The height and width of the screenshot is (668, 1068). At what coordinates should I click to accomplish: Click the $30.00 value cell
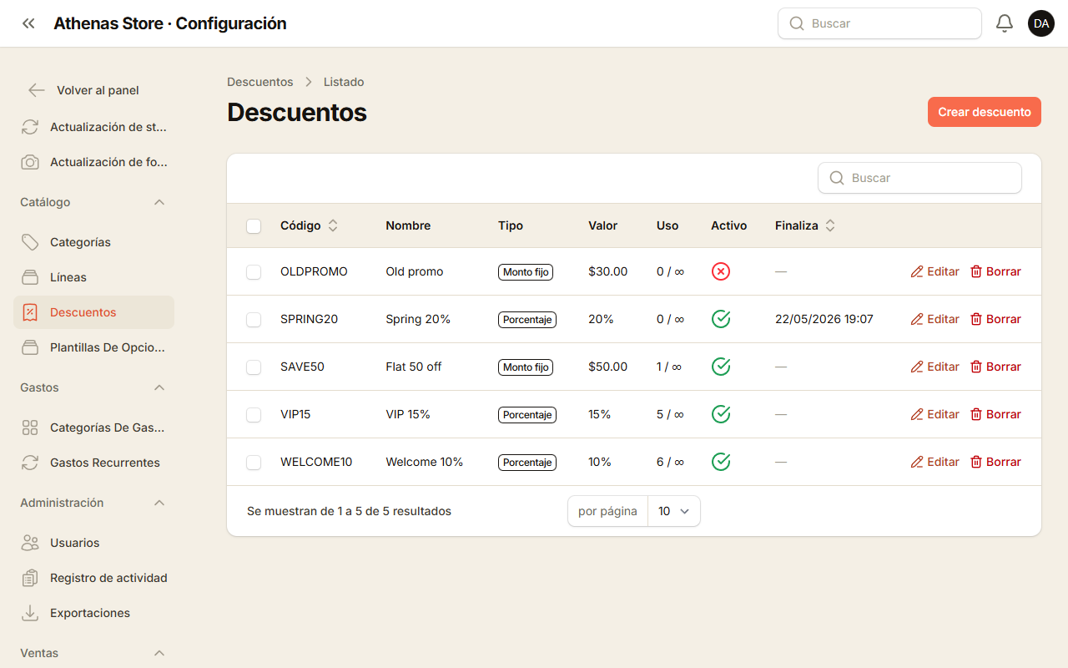pos(607,271)
